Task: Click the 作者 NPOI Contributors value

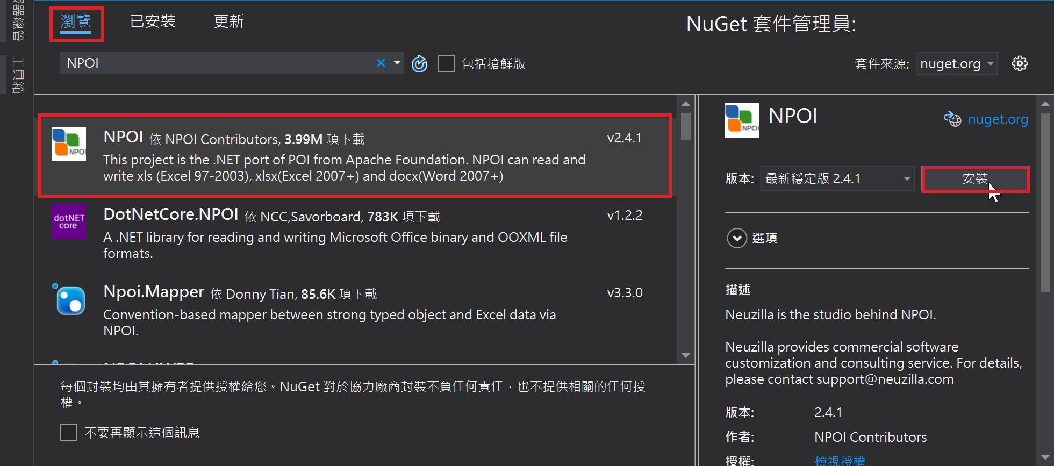Action: click(x=870, y=437)
